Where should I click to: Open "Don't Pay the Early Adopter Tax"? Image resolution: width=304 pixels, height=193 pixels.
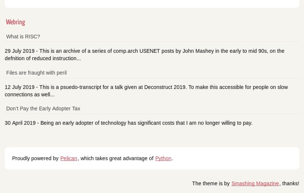pyautogui.click(x=43, y=108)
